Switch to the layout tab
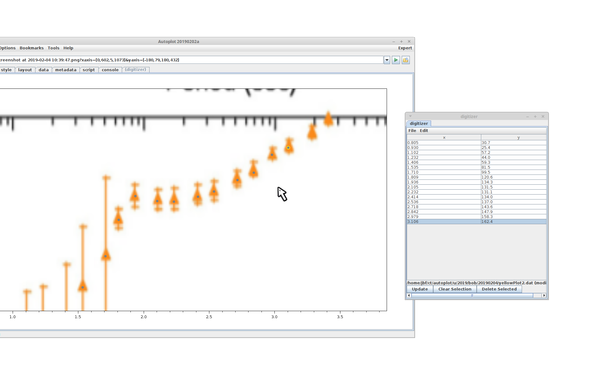 (x=25, y=70)
